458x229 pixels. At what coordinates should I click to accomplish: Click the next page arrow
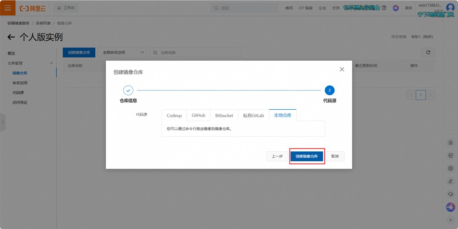pyautogui.click(x=430, y=95)
